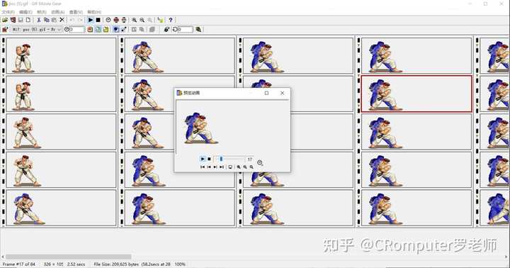Open the View (V) menu

76,12
